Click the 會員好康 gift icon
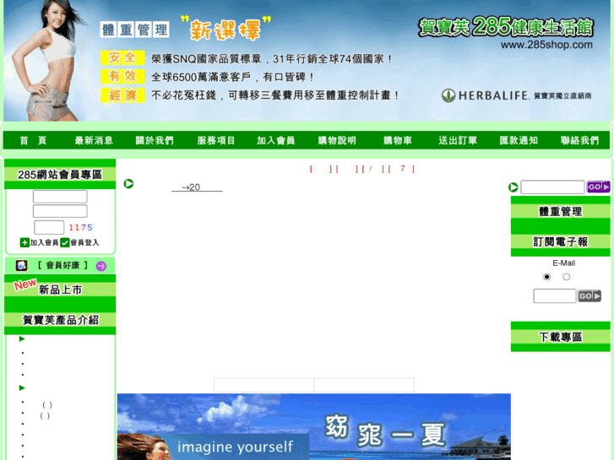614x460 pixels. point(21,265)
